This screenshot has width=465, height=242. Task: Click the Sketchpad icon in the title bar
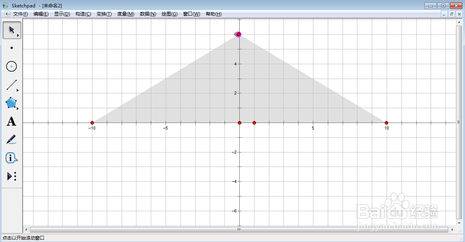pos(5,5)
